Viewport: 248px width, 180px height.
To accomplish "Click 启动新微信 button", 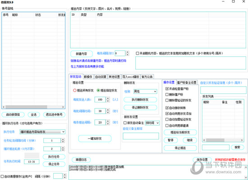I will [x=13, y=115].
